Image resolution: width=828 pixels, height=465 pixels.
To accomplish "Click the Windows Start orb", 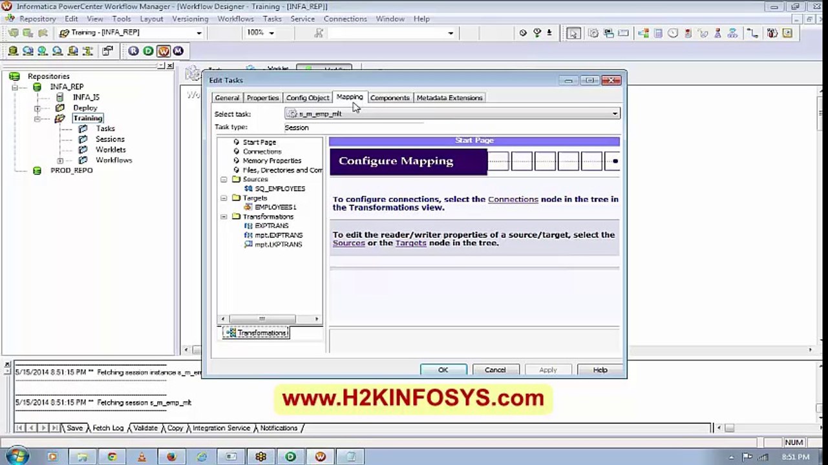I will 16,456.
